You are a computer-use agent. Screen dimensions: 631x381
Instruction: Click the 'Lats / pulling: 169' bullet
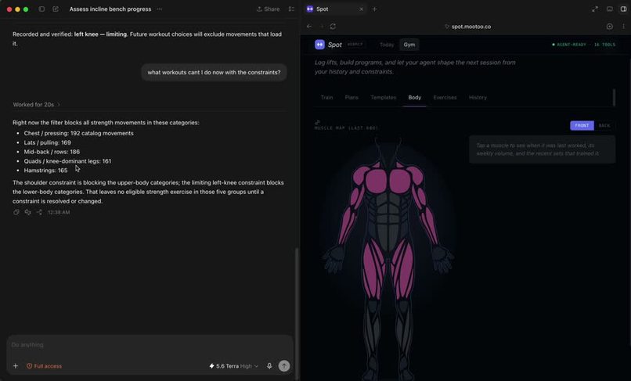pos(47,142)
